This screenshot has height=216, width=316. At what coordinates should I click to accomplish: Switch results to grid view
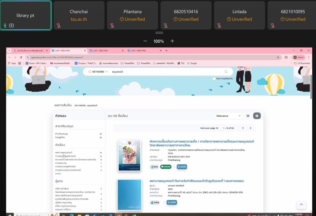[x=248, y=116]
